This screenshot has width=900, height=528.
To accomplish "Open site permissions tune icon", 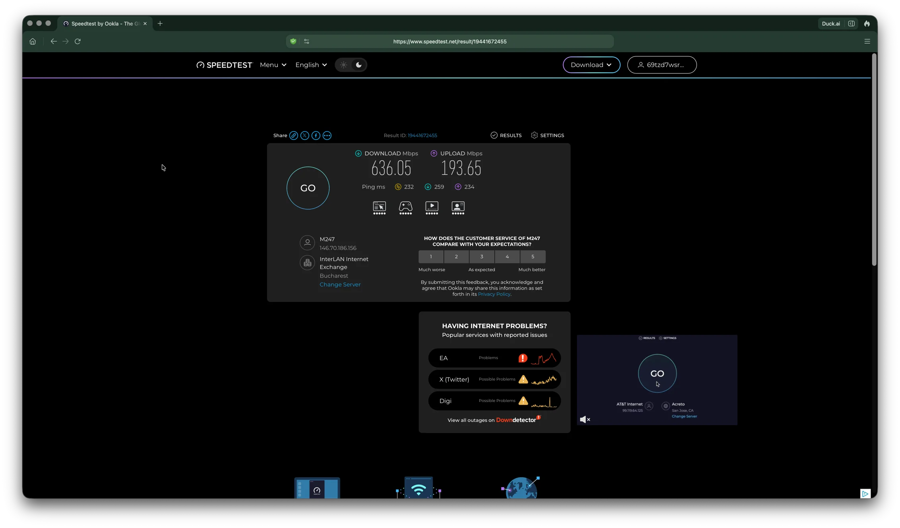I will [306, 41].
